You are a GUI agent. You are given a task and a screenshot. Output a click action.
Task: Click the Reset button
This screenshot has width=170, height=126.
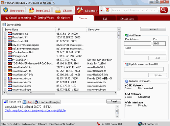[x=114, y=101]
